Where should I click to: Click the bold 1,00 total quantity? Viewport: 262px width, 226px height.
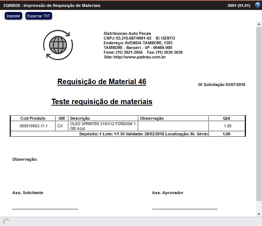pyautogui.click(x=227, y=134)
